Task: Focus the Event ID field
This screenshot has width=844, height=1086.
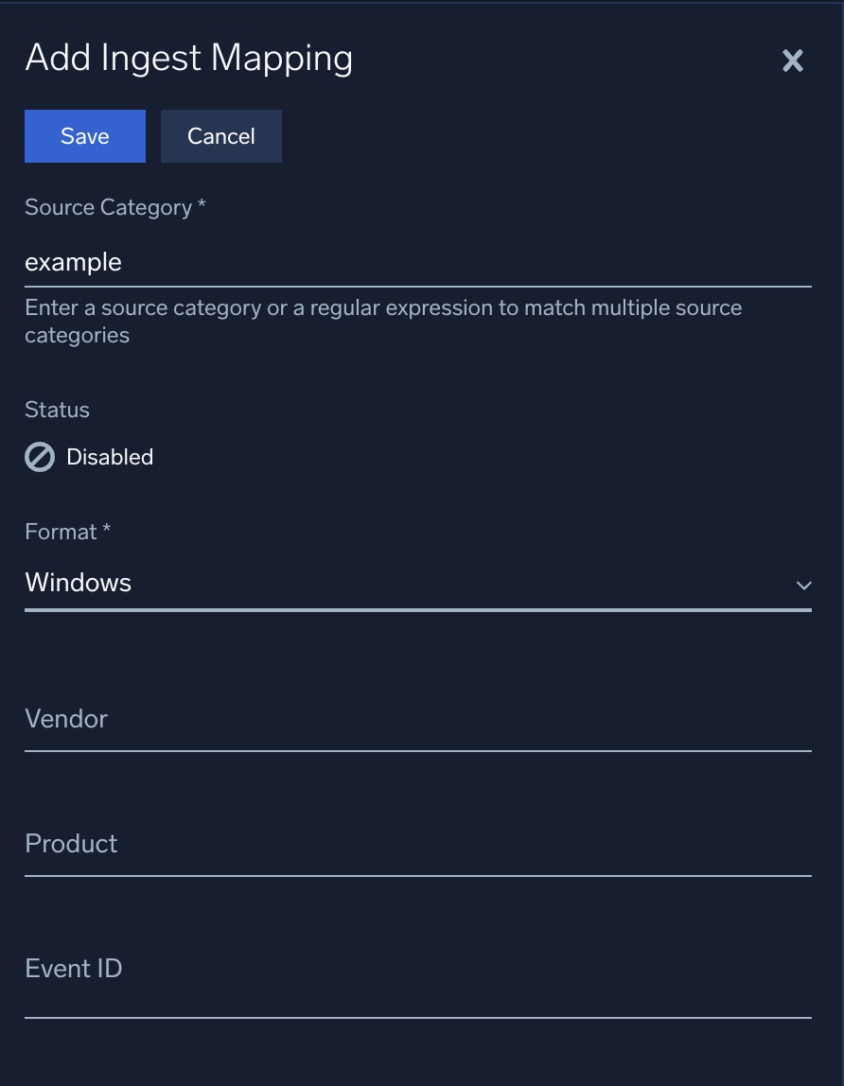Action: click(x=416, y=970)
